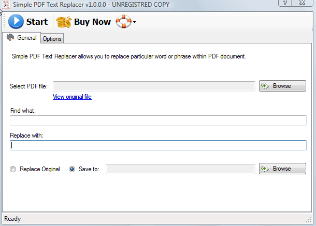Choose the Save to radio option
This screenshot has height=226, width=316.
(72, 169)
